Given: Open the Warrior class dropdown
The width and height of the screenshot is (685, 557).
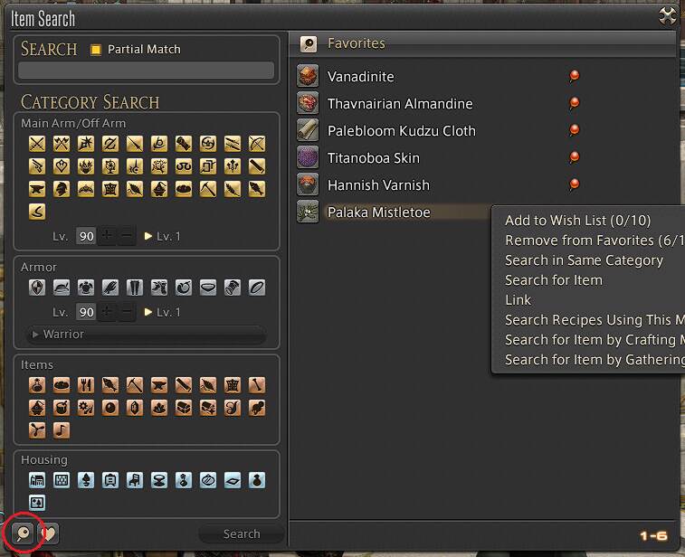Looking at the screenshot, I should [147, 334].
